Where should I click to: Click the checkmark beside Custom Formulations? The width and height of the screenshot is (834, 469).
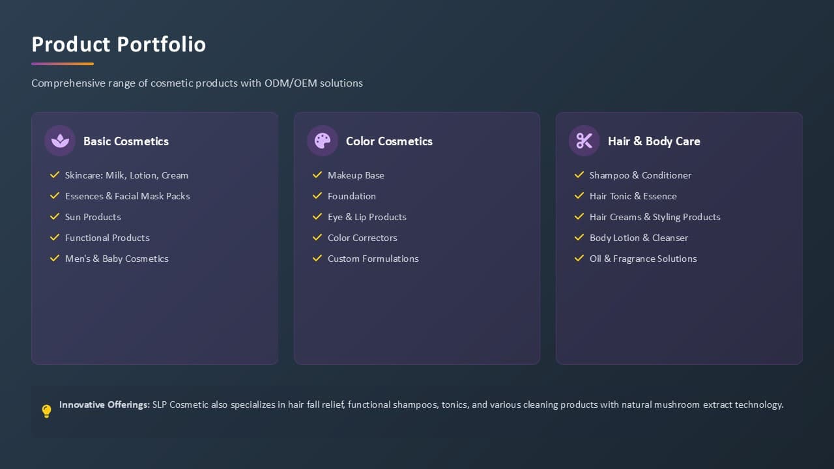317,259
